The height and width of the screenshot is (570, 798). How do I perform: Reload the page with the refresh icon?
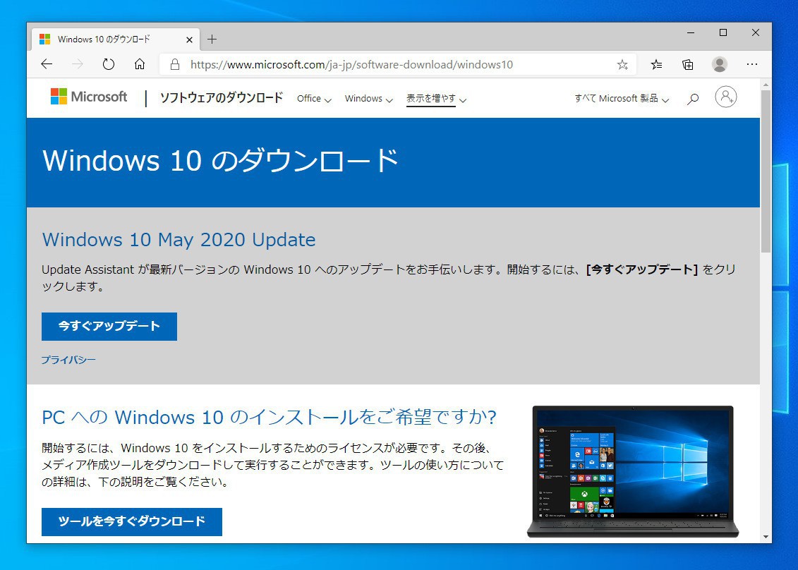(x=109, y=64)
